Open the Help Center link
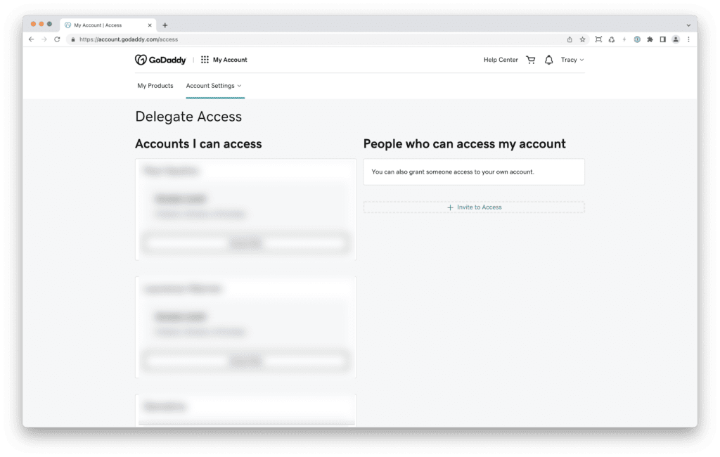This screenshot has height=457, width=720. [x=501, y=60]
